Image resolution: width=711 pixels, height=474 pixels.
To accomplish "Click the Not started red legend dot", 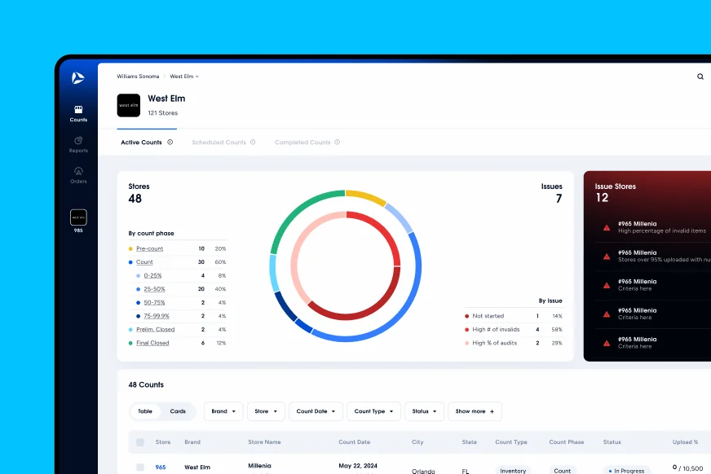I will point(467,316).
